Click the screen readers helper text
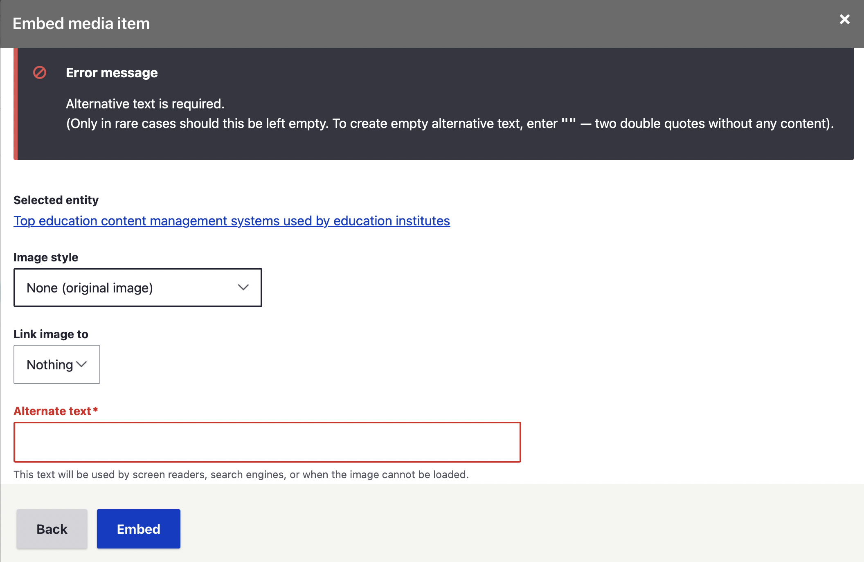Viewport: 864px width, 562px height. click(x=241, y=474)
